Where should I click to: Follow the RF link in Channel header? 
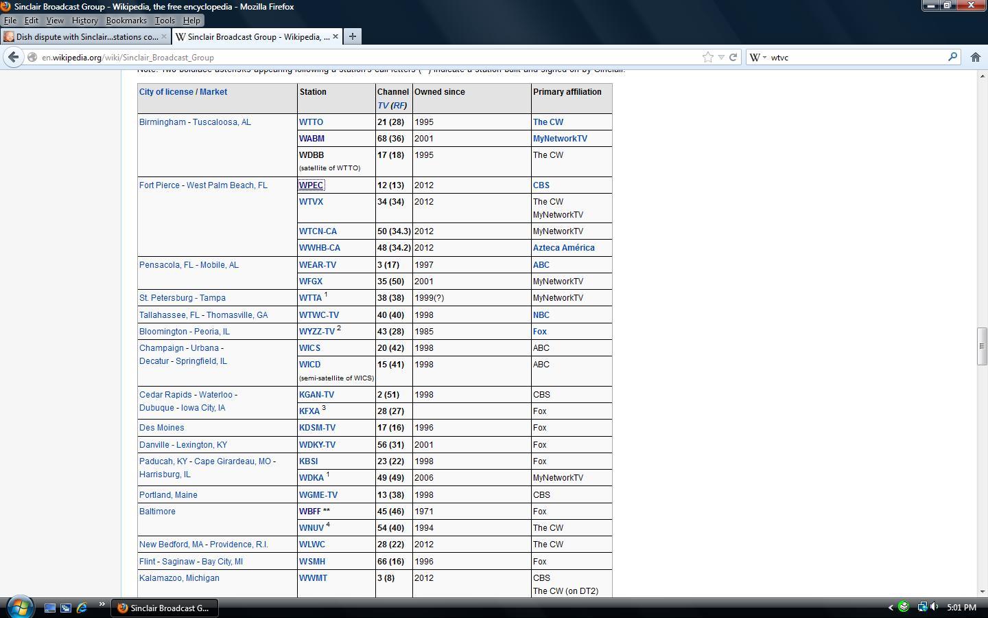[x=399, y=106]
